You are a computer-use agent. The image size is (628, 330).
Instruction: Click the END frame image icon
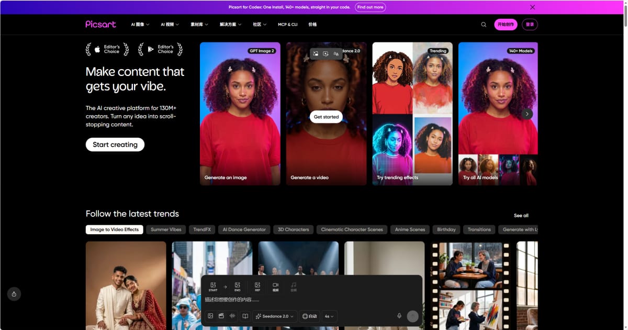click(238, 287)
